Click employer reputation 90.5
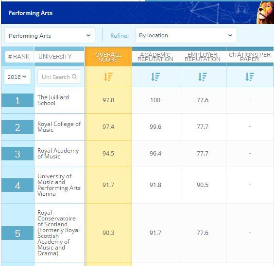 point(203,185)
